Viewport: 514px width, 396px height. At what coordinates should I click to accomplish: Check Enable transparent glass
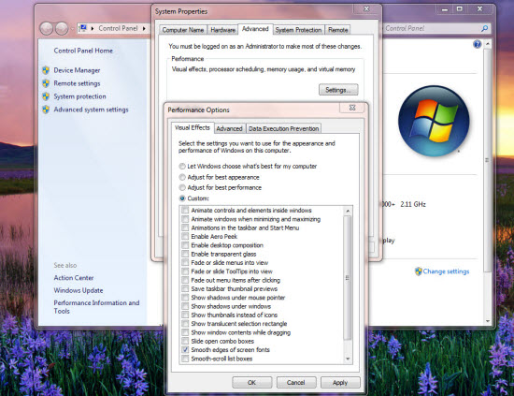click(x=185, y=254)
